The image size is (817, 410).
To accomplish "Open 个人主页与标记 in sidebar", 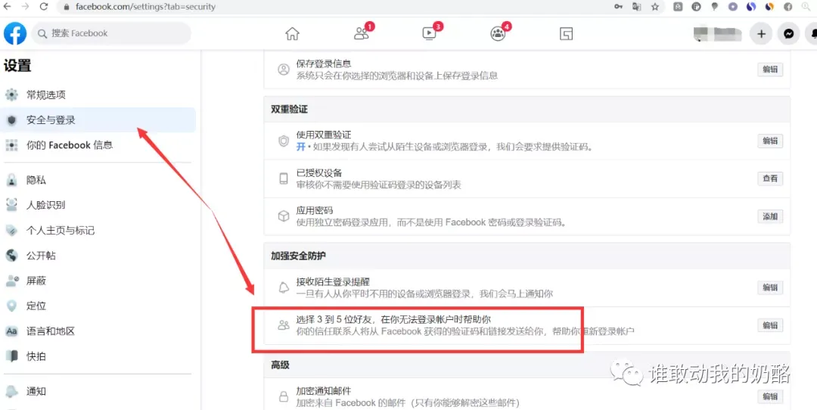I will point(98,230).
